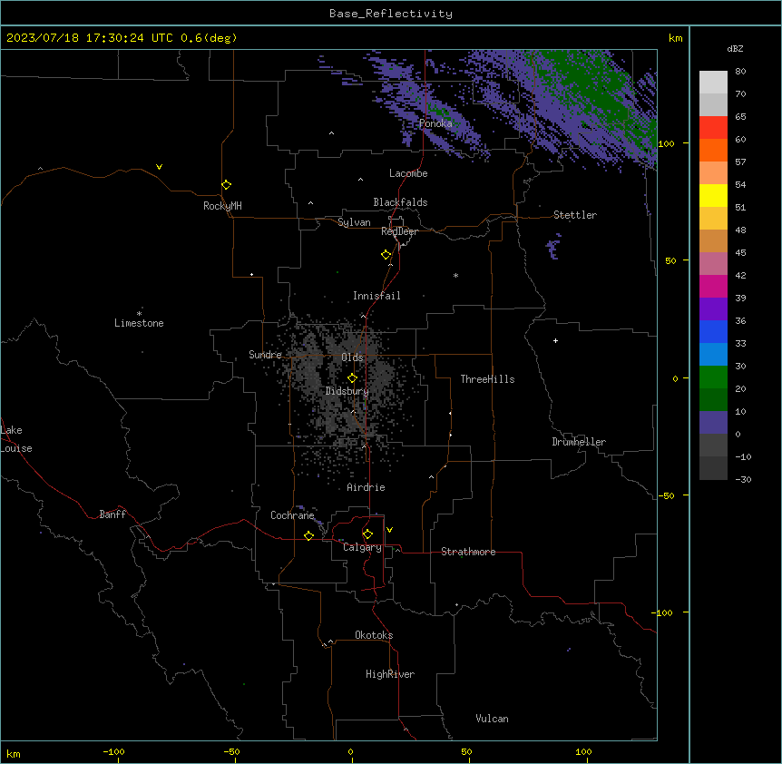
Task: Click the small purple echo patch south of Stettler
Action: [552, 248]
